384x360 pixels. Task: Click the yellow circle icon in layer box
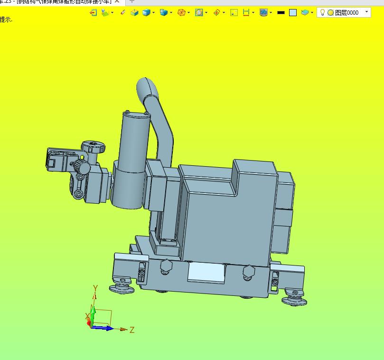coord(331,12)
